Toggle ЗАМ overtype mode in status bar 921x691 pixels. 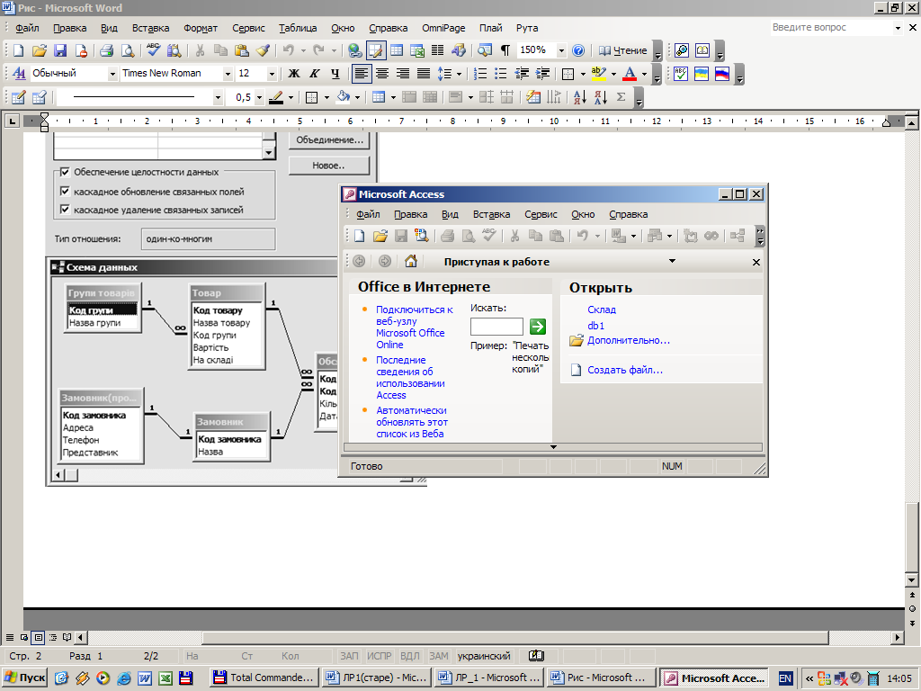(438, 656)
